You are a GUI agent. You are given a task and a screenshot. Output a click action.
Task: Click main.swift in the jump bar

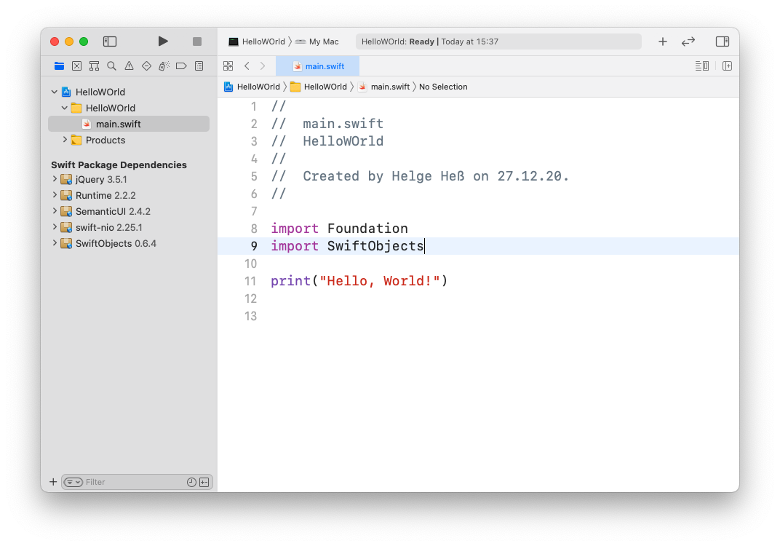383,87
